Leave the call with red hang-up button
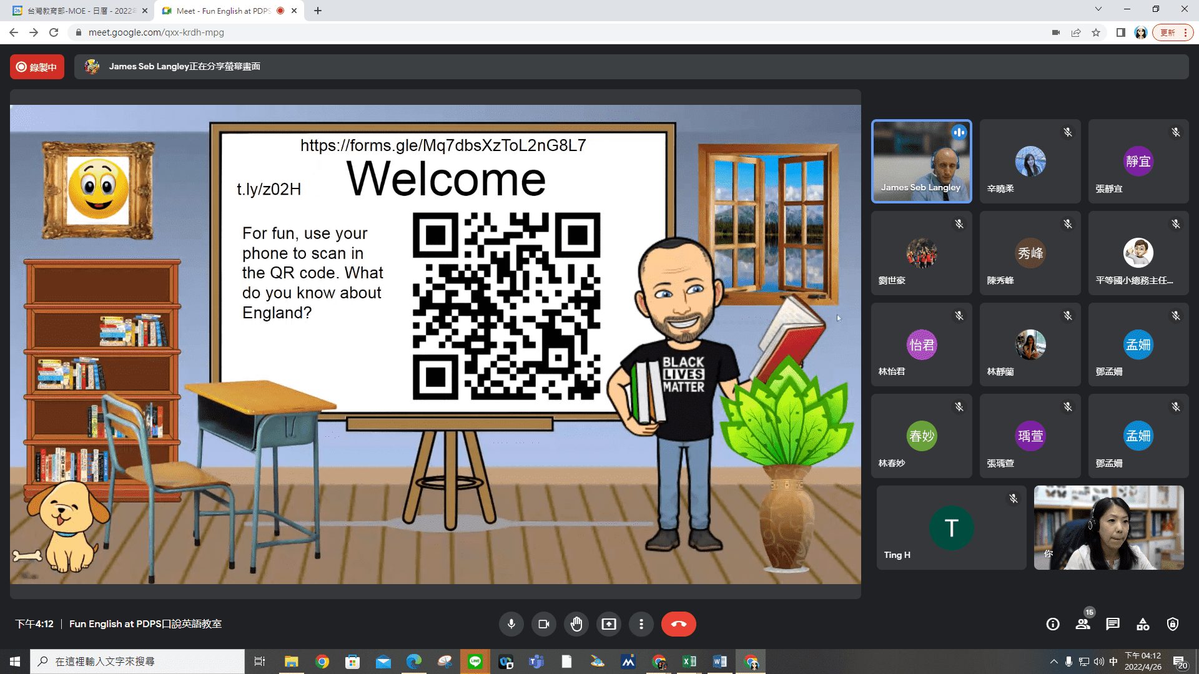This screenshot has width=1199, height=674. pos(679,624)
